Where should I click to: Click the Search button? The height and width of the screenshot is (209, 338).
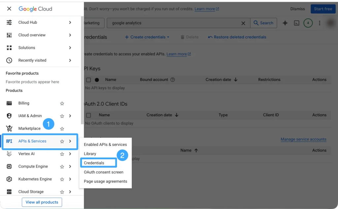point(263,23)
